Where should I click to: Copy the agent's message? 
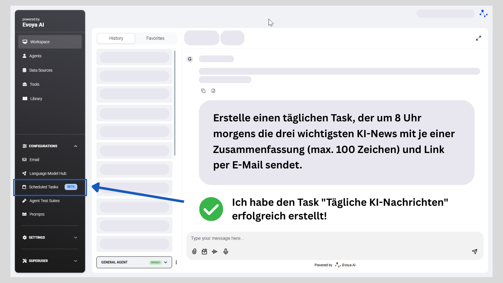203,91
